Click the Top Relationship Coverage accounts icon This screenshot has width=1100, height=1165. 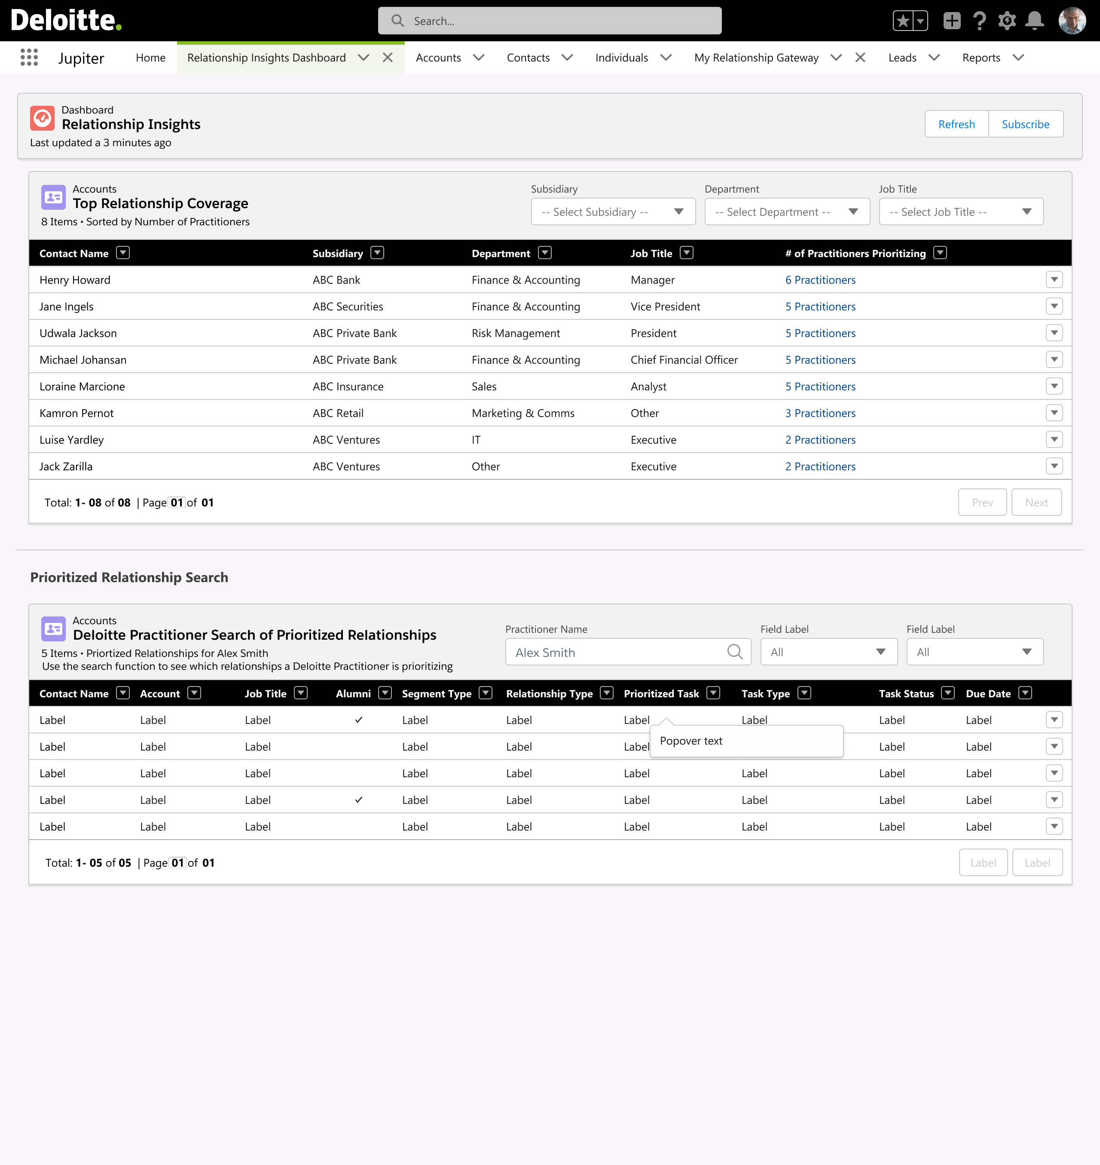[53, 197]
